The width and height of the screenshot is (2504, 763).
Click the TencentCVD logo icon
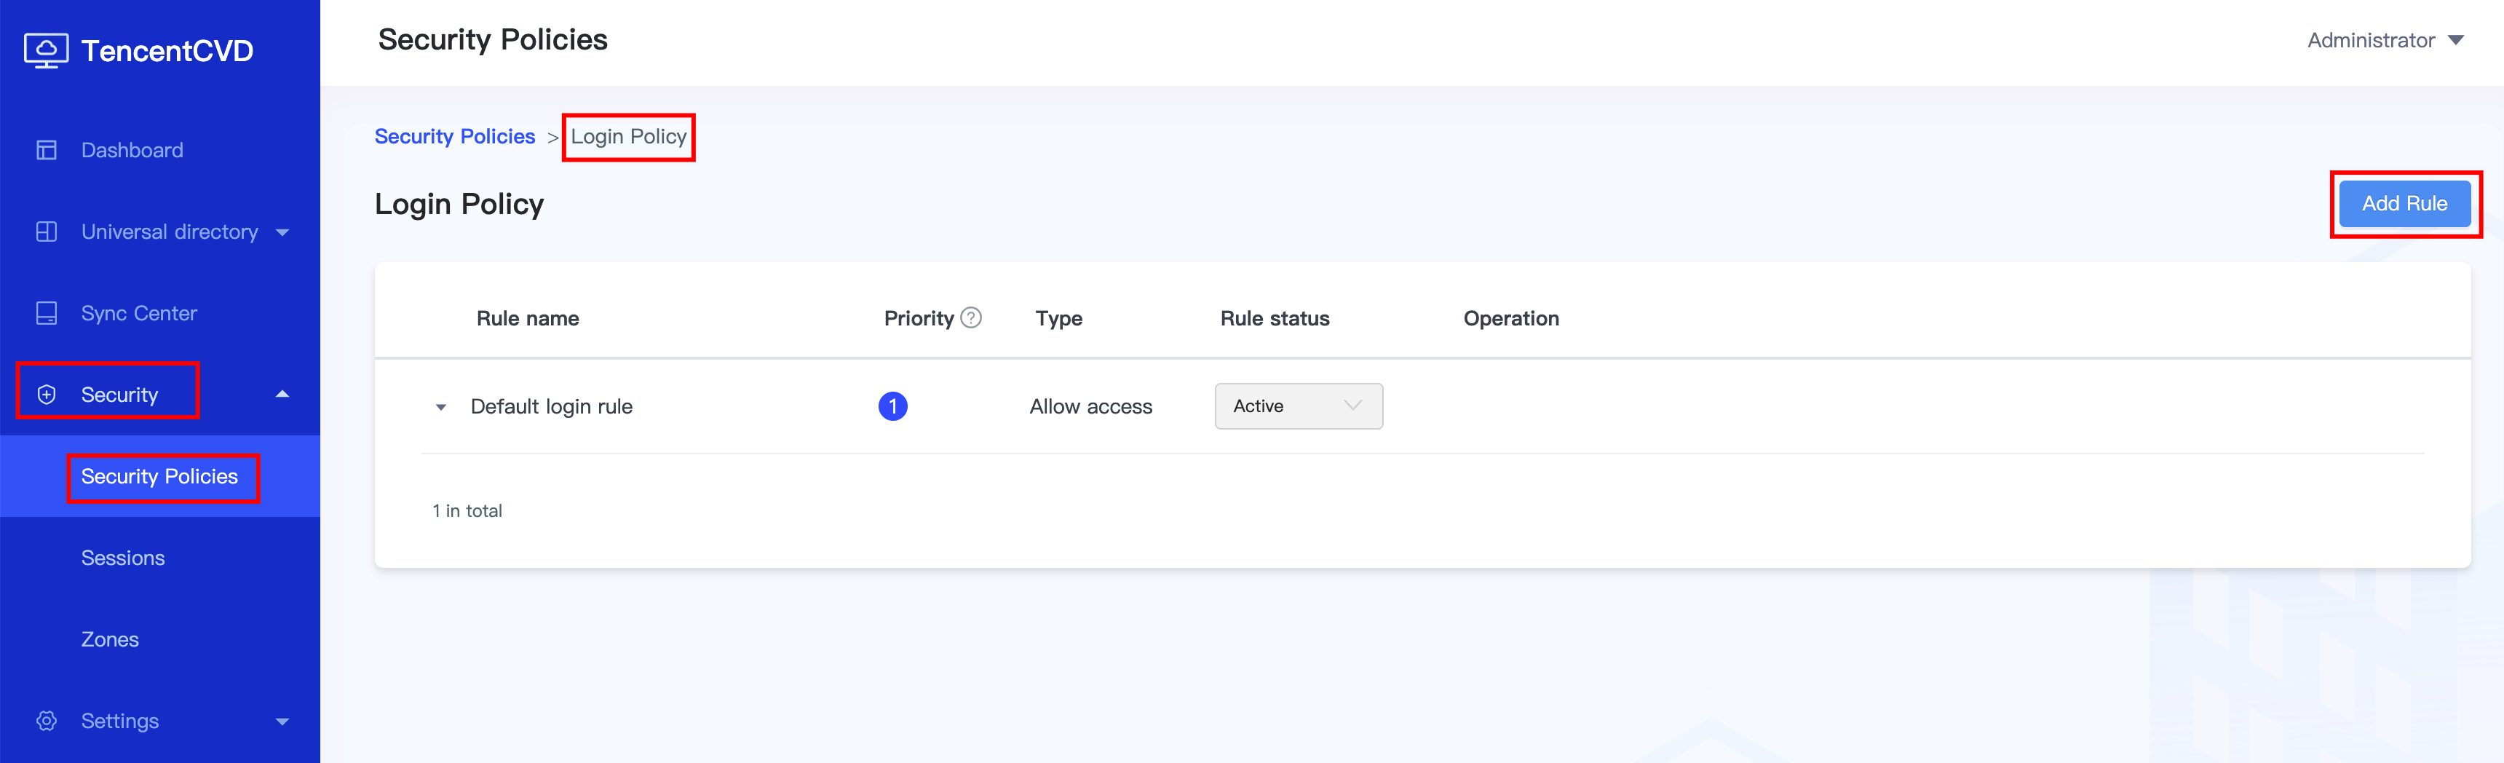tap(46, 50)
